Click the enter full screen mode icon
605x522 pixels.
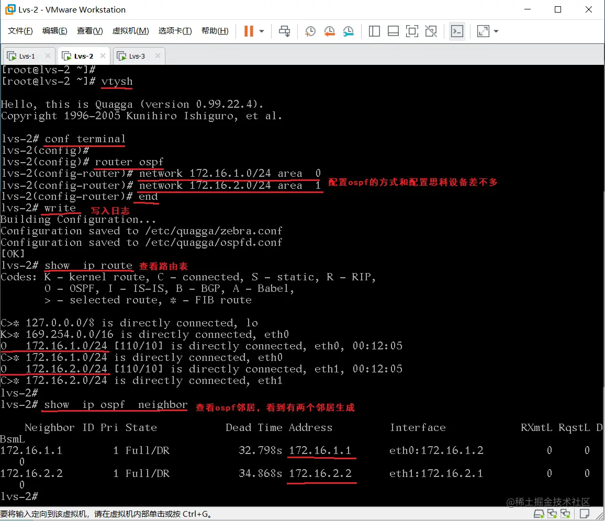click(x=412, y=31)
